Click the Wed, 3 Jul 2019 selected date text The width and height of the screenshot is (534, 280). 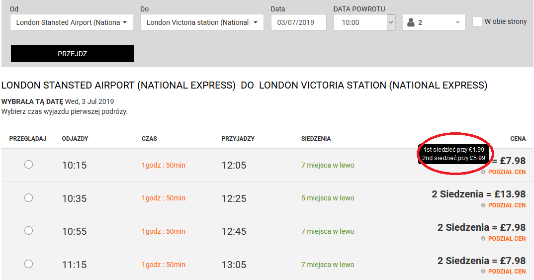(89, 101)
